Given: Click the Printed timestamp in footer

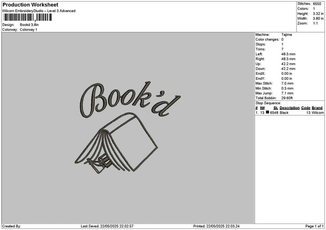Looking at the screenshot, I should point(216,226).
